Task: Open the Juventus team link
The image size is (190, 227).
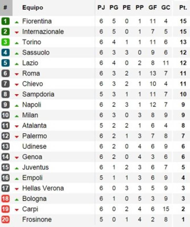Action: [x=35, y=167]
